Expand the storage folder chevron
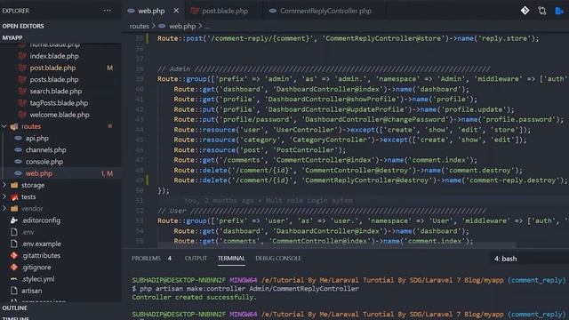 point(4,185)
